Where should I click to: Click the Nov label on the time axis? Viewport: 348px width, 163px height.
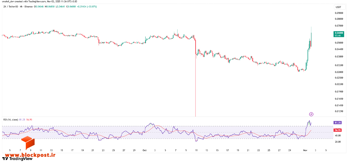pos(305,150)
